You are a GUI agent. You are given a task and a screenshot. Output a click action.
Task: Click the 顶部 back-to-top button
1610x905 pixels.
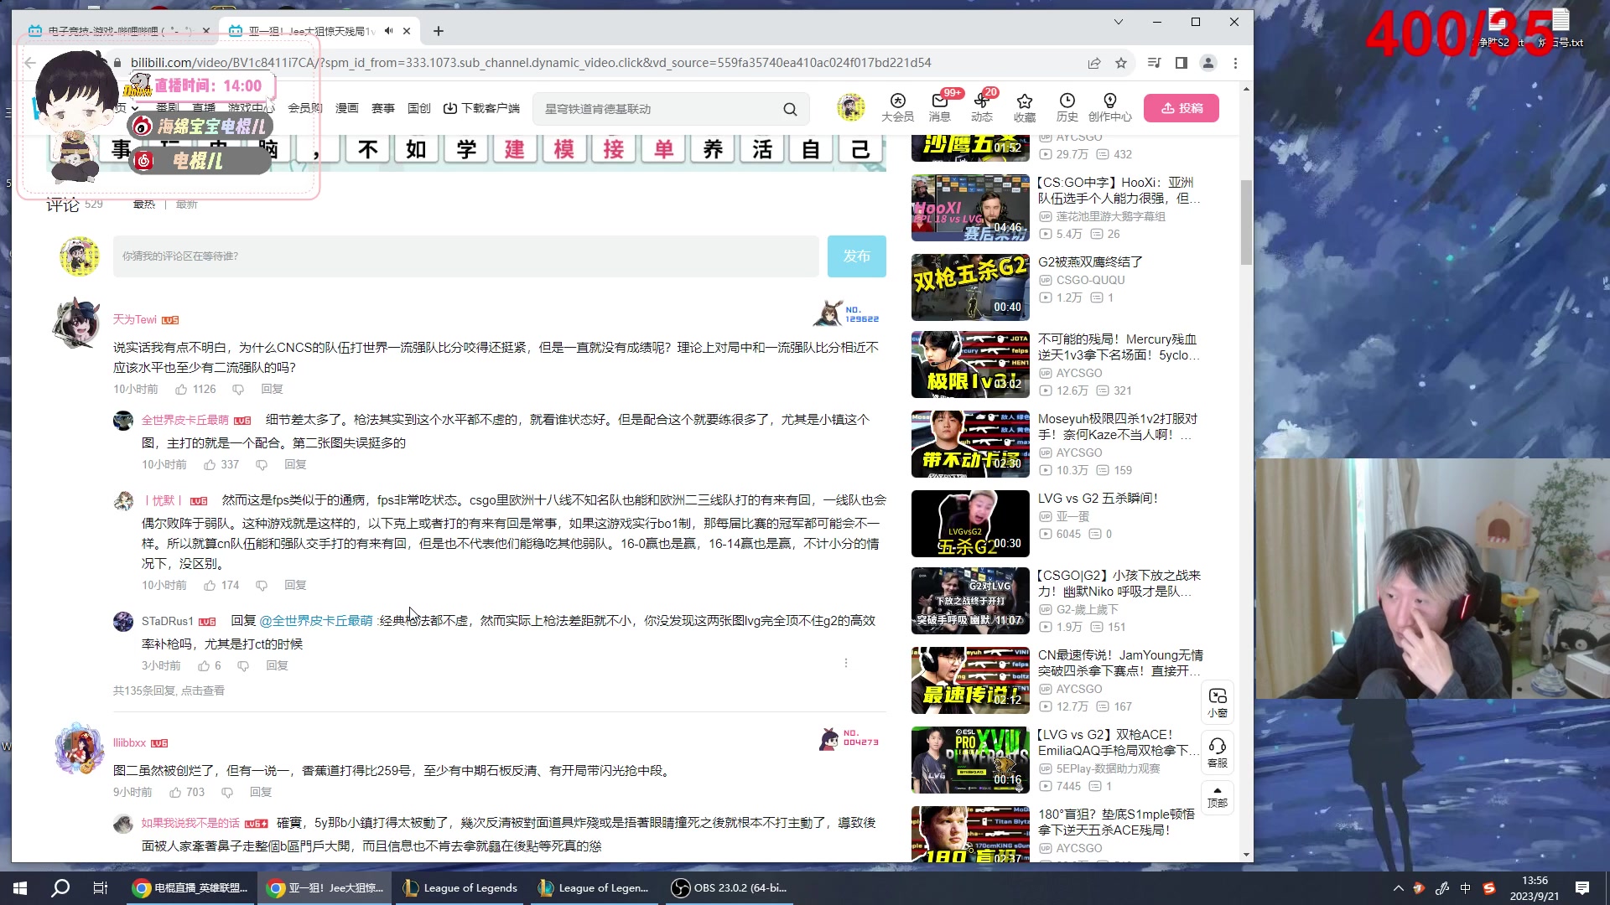(x=1218, y=797)
